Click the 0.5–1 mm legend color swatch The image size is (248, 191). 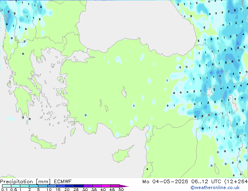[16, 186]
